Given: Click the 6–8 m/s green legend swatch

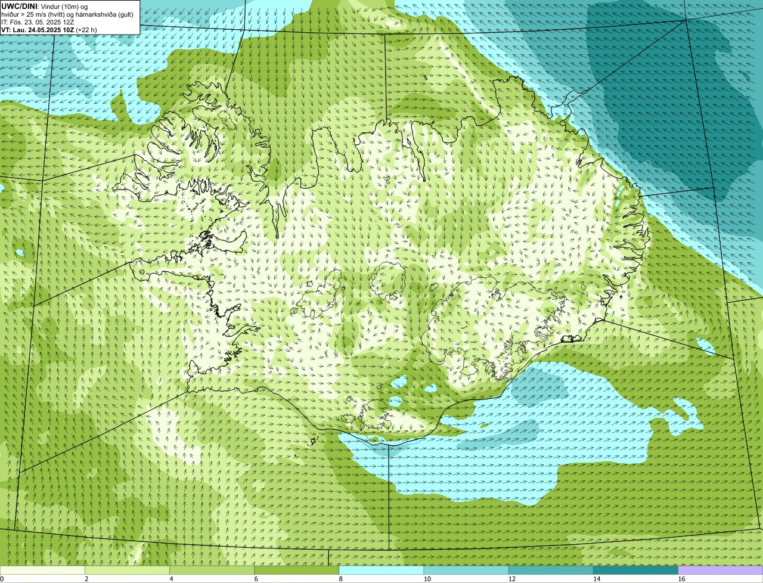Looking at the screenshot, I should coord(297,570).
